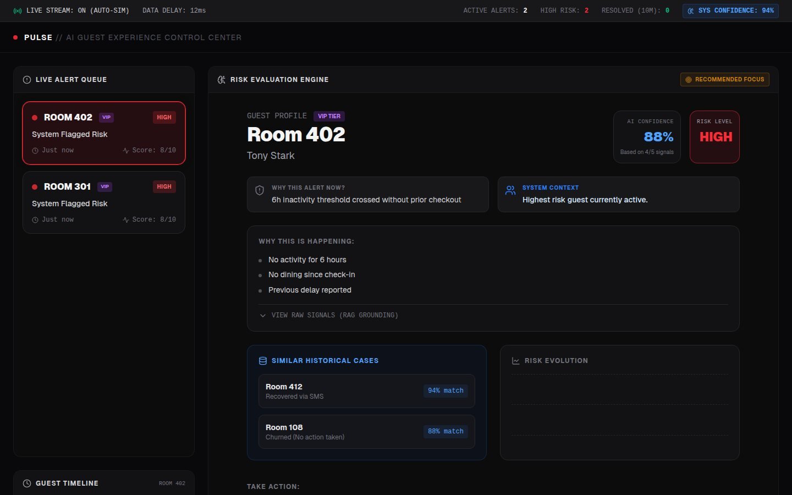Viewport: 792px width, 495px height.
Task: Click the users icon in System Context
Action: coord(510,190)
